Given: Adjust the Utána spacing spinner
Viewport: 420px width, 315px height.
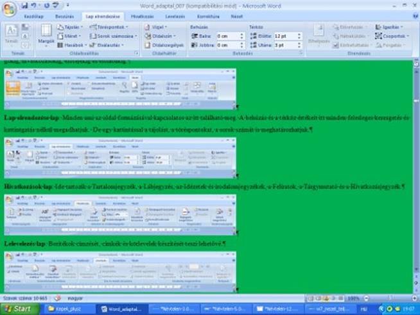Looking at the screenshot, I should pos(299,46).
